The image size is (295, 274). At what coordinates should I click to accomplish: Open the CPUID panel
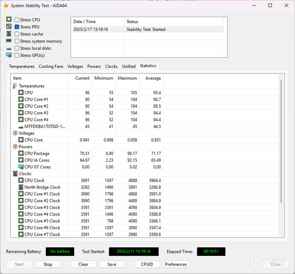click(147, 264)
